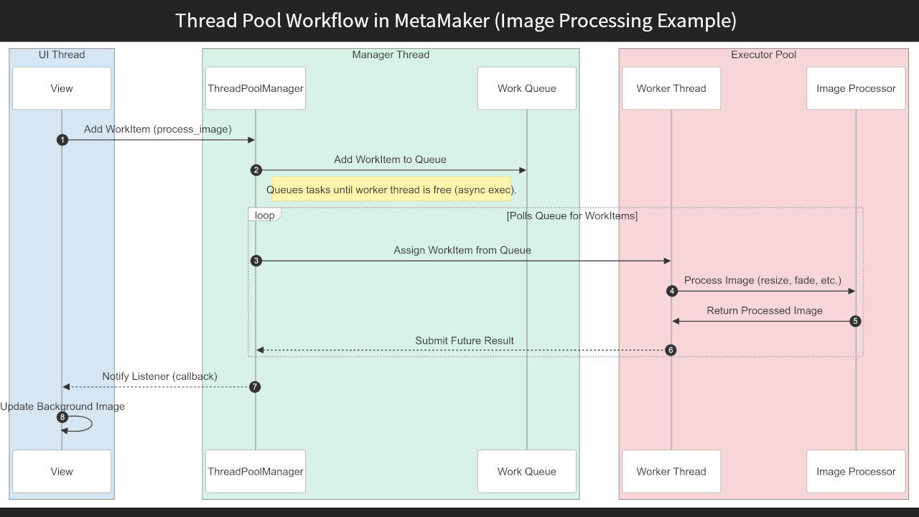Click the yellow 'Queues tasks until worker thread' note
Screen dimensions: 919x517
point(391,190)
